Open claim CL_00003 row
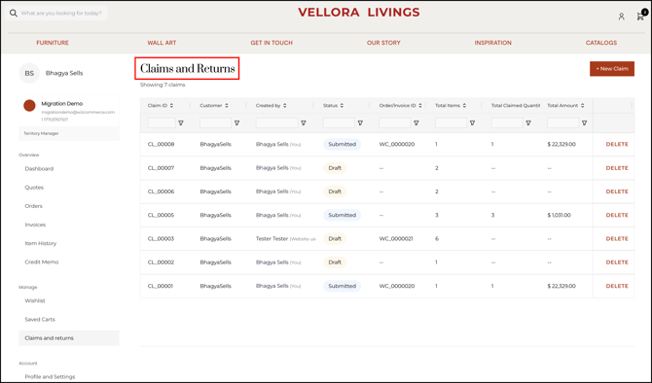Image resolution: width=652 pixels, height=383 pixels. [387, 239]
